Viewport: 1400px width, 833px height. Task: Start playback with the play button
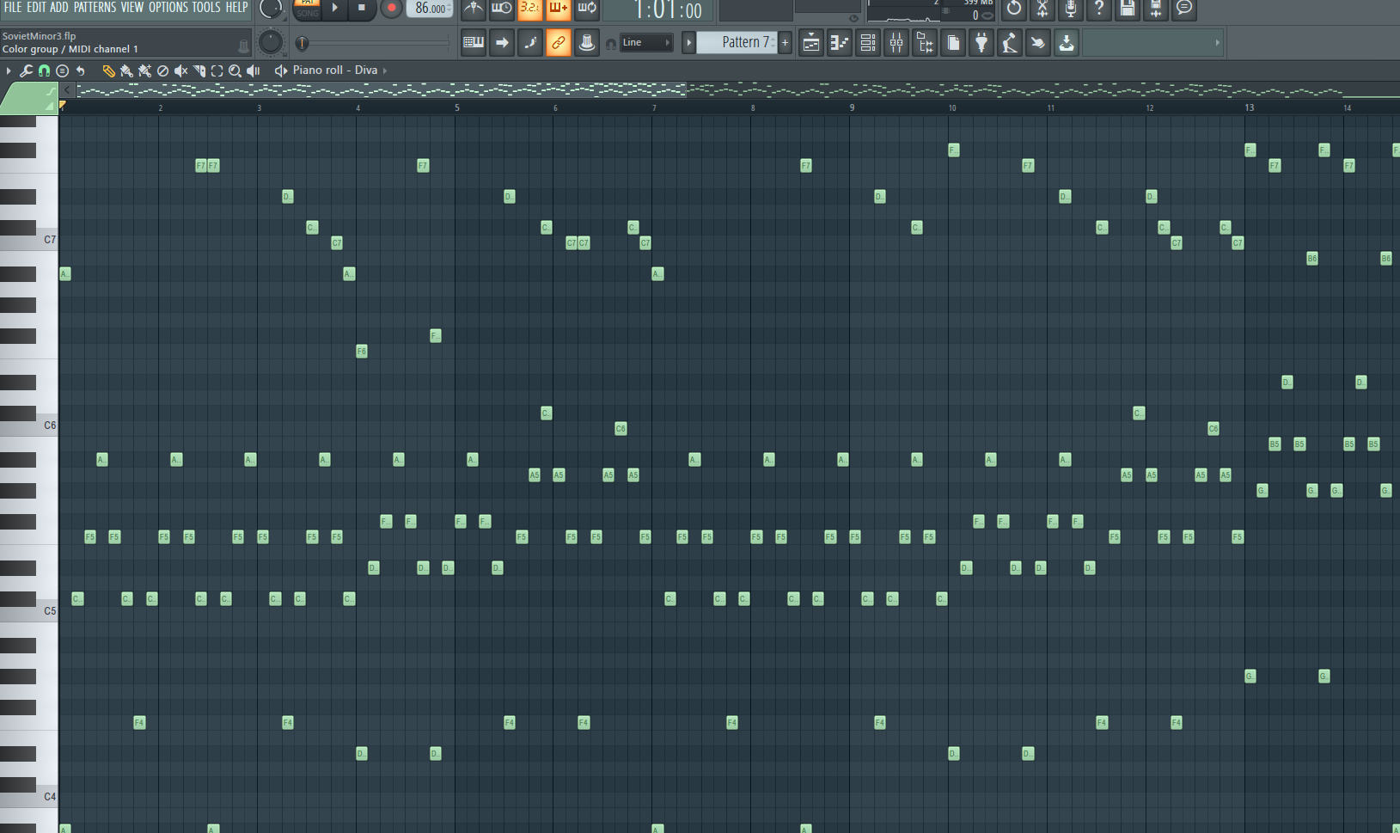[334, 8]
